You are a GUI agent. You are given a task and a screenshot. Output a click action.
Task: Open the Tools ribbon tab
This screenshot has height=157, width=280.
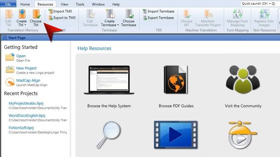(x=80, y=4)
